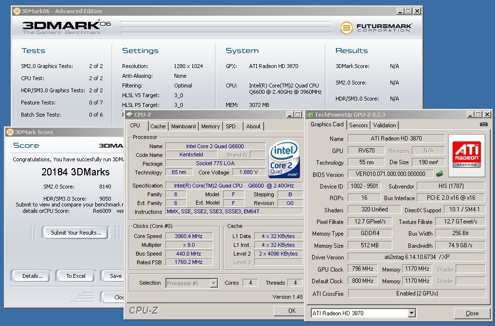495x326 pixels.
Task: Show the About tab in CPU-Z
Action: point(253,126)
